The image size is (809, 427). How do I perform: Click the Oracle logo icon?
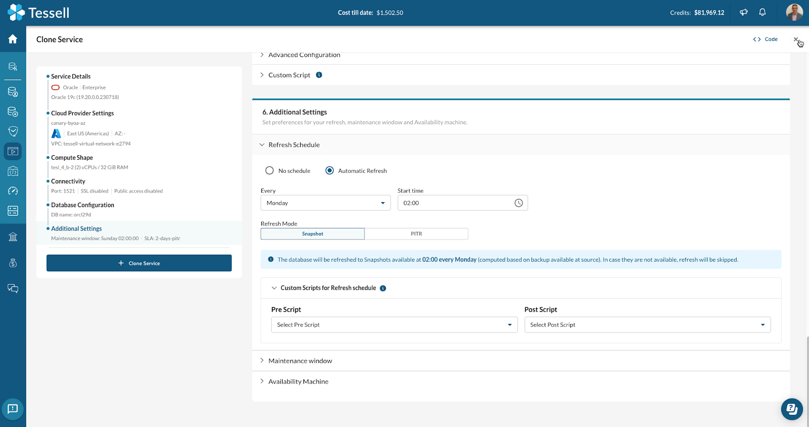pos(56,87)
